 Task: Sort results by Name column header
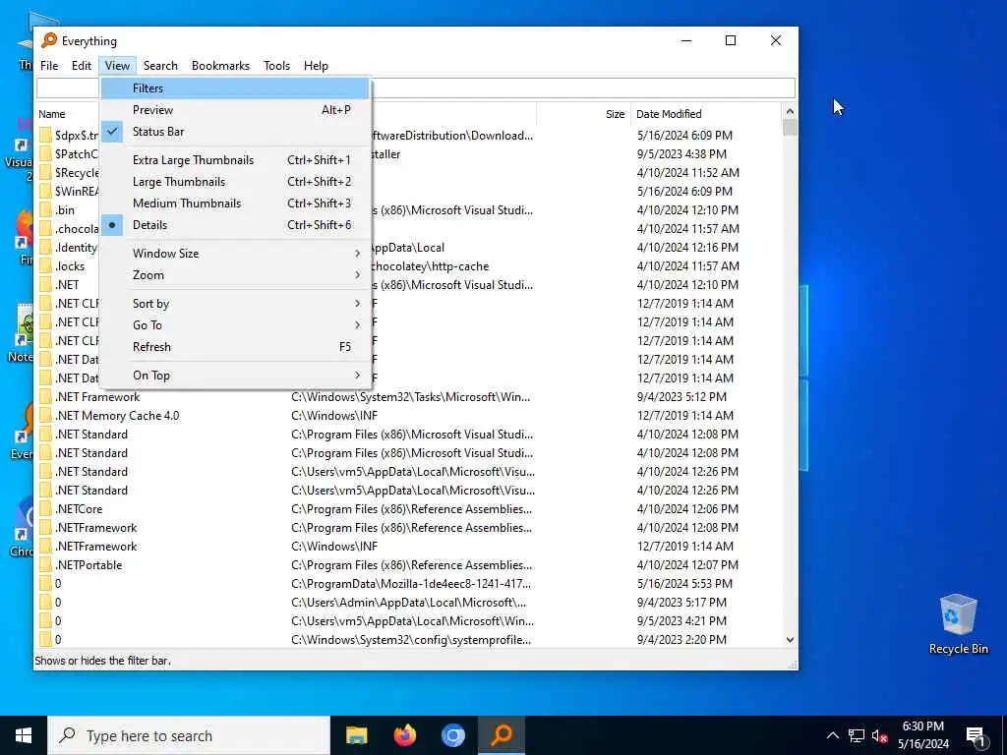click(x=51, y=114)
